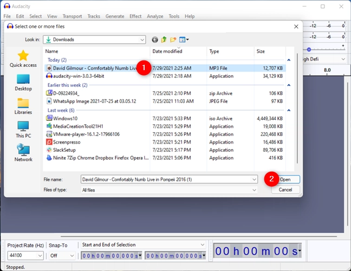Select This PC in the sidebar
The image size is (351, 271).
click(x=23, y=130)
